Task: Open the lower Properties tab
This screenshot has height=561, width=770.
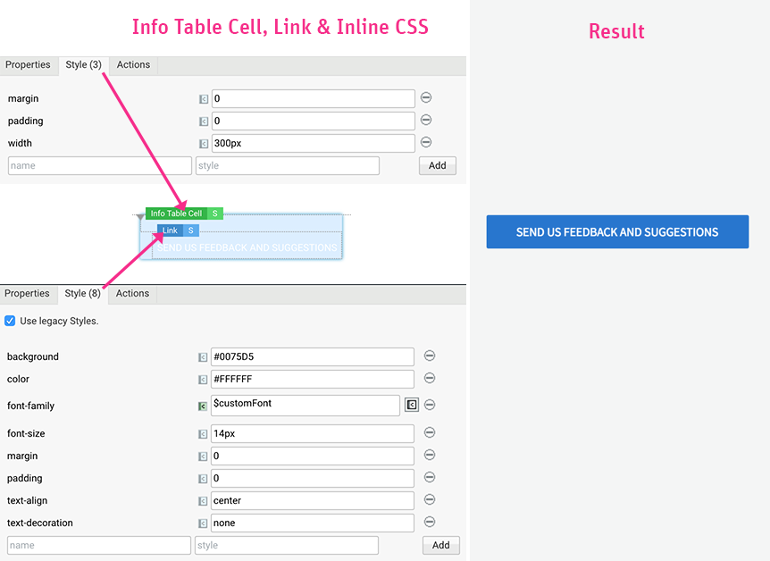Action: [x=28, y=294]
